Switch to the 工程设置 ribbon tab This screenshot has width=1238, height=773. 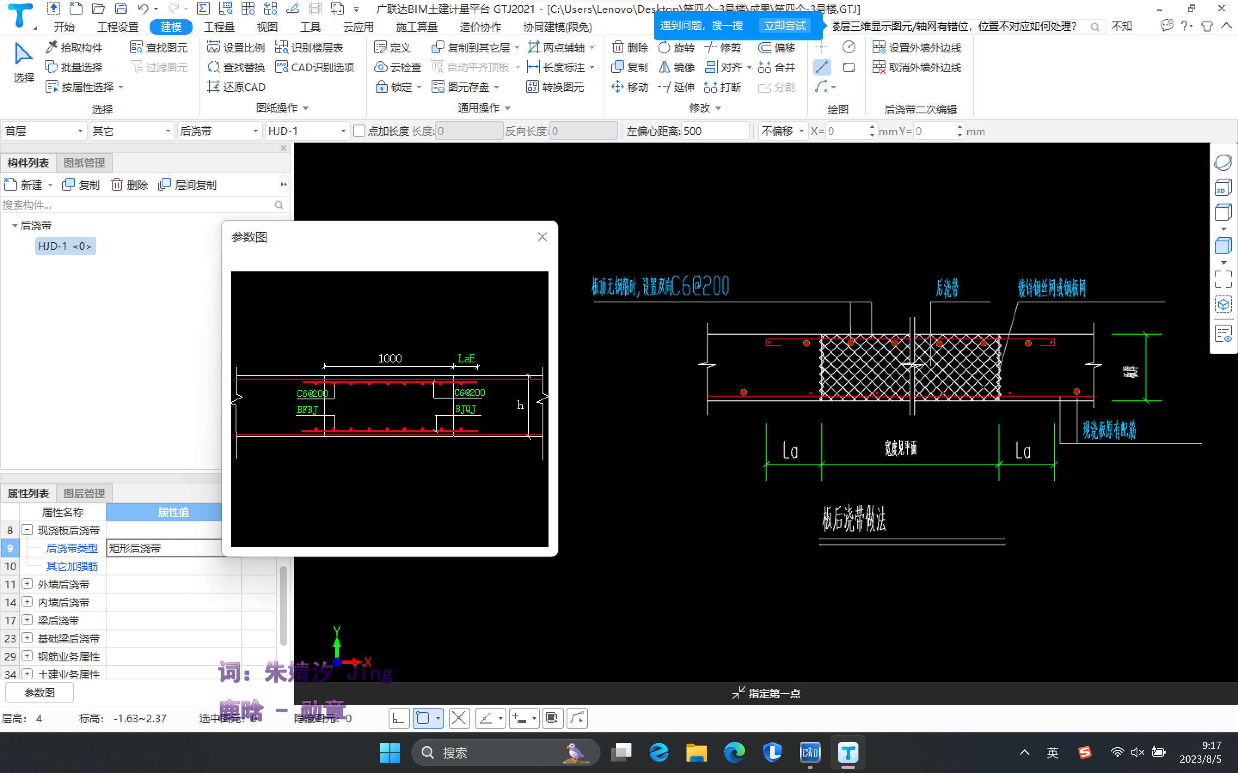(118, 27)
